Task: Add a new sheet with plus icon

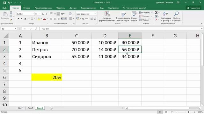Action: point(51,108)
